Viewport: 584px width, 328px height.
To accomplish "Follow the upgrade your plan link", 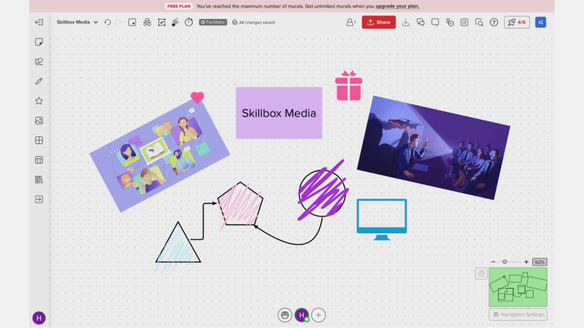I will tap(397, 7).
